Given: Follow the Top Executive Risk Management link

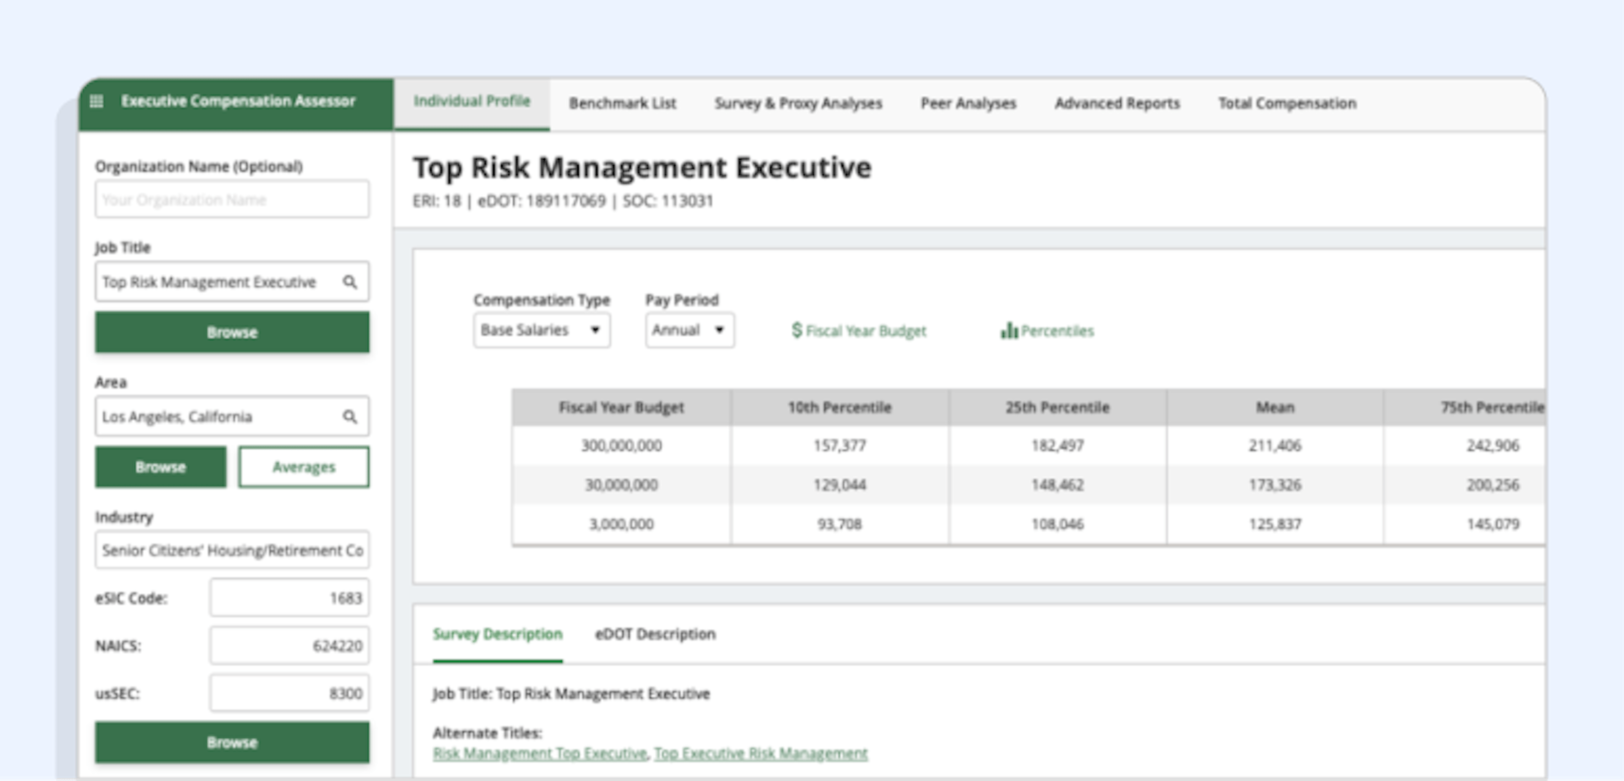Looking at the screenshot, I should [x=760, y=753].
